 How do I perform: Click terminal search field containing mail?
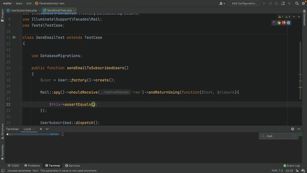click(x=278, y=136)
